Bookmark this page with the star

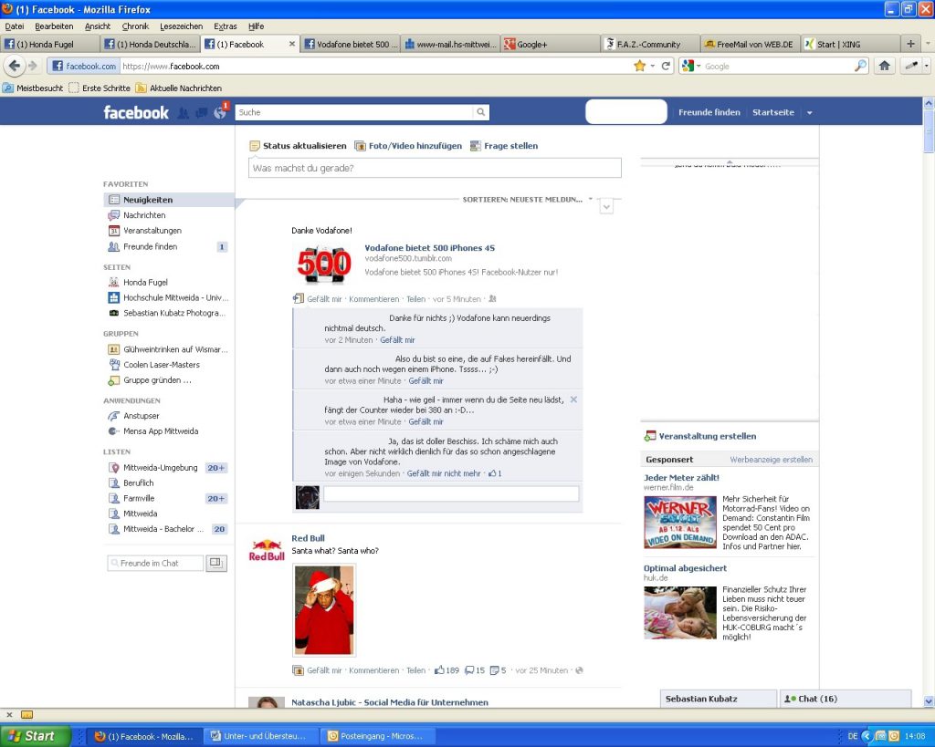pos(640,66)
